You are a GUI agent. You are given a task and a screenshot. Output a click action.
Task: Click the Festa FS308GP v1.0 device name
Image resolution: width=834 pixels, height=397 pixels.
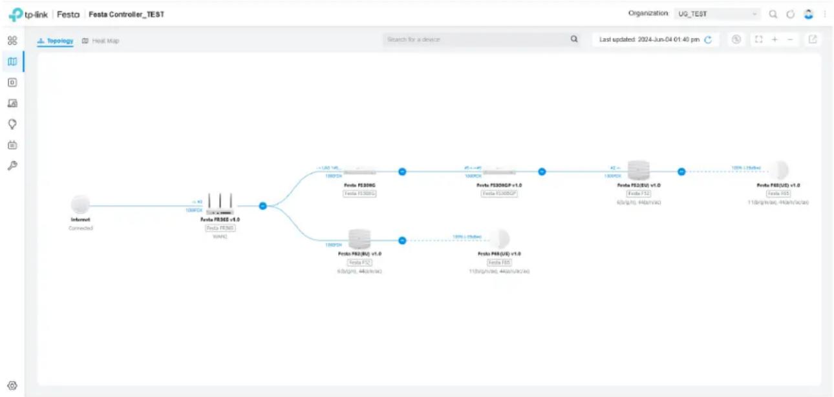pos(499,185)
